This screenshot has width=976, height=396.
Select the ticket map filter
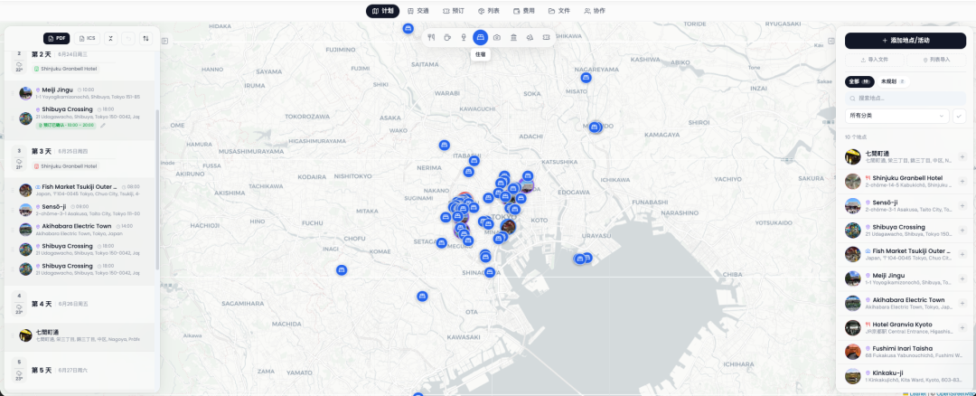(547, 37)
